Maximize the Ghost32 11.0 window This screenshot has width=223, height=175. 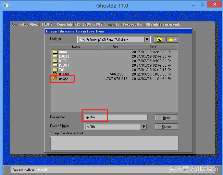point(202,4)
